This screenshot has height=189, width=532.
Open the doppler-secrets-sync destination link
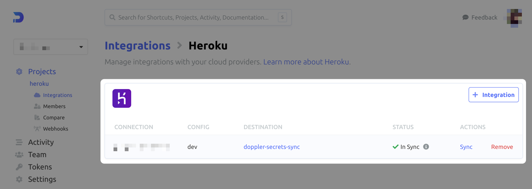tap(272, 147)
